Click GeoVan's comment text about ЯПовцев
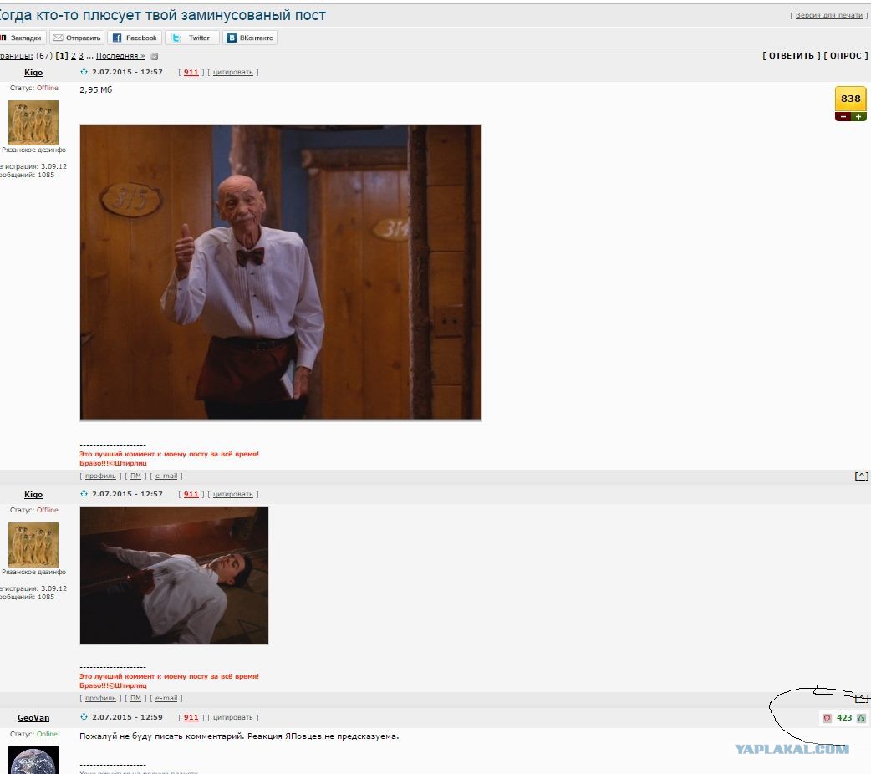The image size is (871, 774). click(239, 736)
